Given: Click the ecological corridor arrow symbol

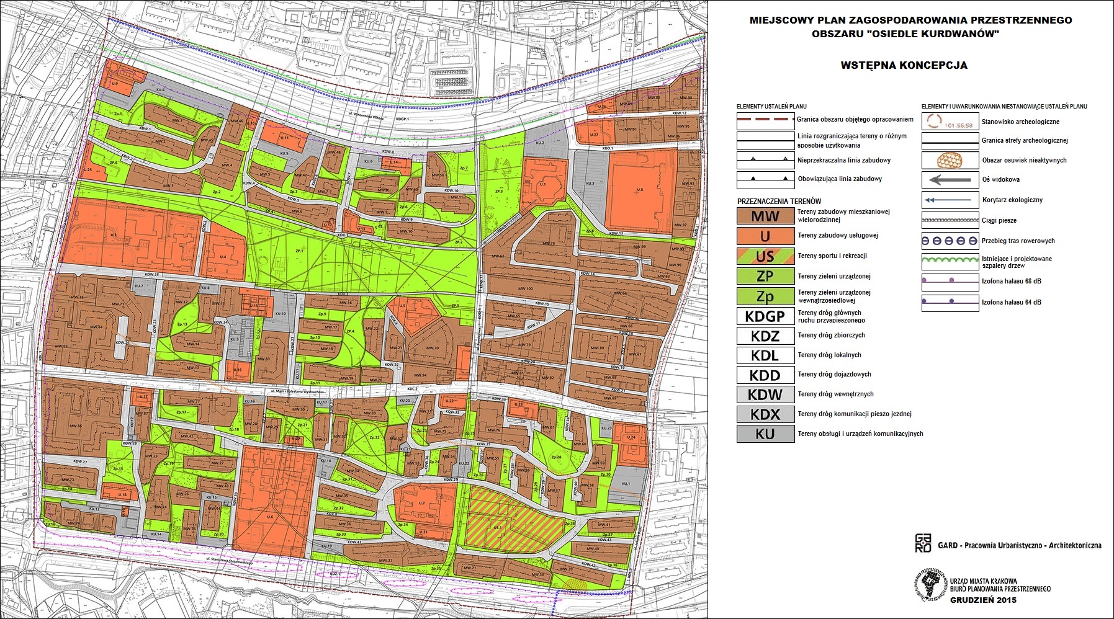Looking at the screenshot, I should pos(950,200).
